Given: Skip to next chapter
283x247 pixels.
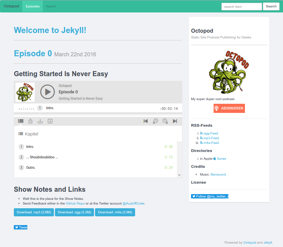Looking at the screenshot, I should pos(175,121).
